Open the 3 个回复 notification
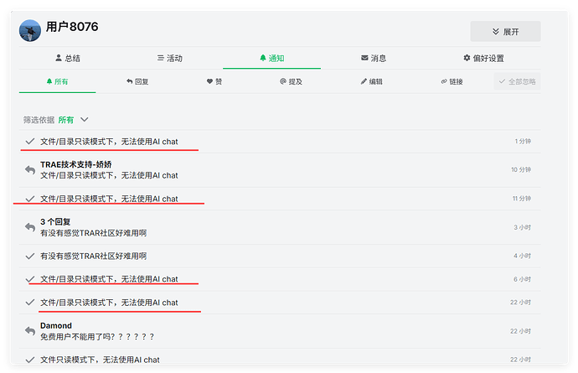The width and height of the screenshot is (578, 373). click(280, 227)
